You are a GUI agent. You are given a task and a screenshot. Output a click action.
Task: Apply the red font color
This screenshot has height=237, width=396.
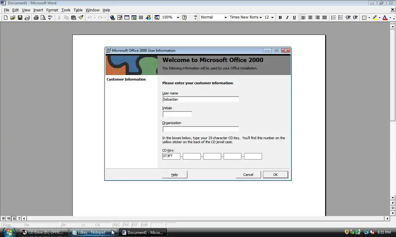pos(385,18)
